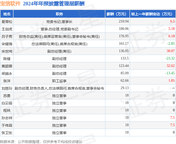Click the position 总法律顾问(离任),首席合规官(离任)

point(59,44)
